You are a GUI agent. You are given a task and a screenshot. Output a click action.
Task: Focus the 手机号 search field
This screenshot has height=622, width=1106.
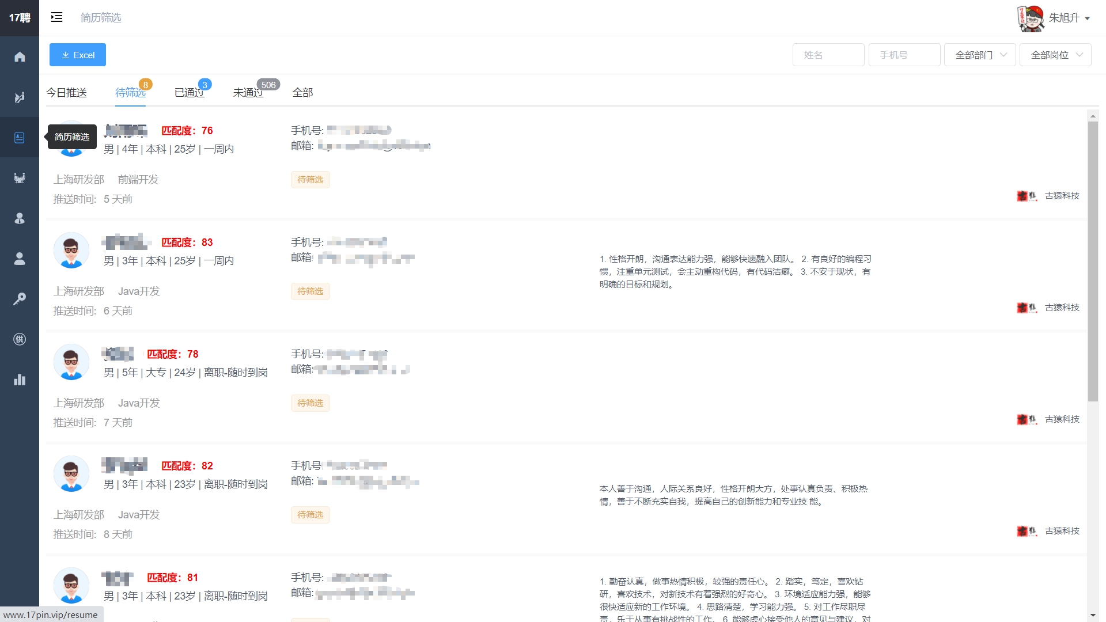[x=904, y=55]
